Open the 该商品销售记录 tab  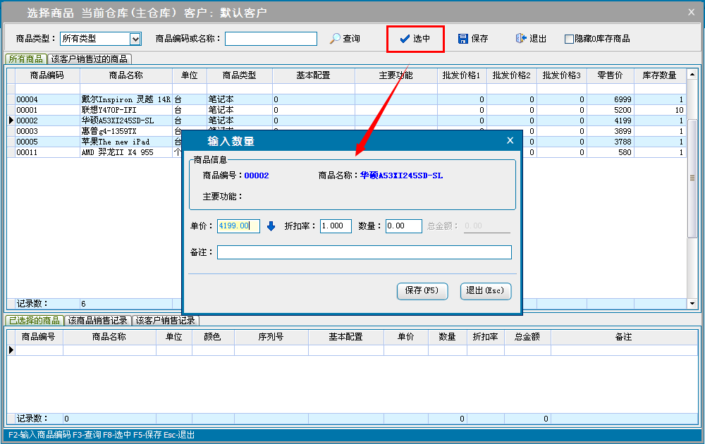(97, 321)
